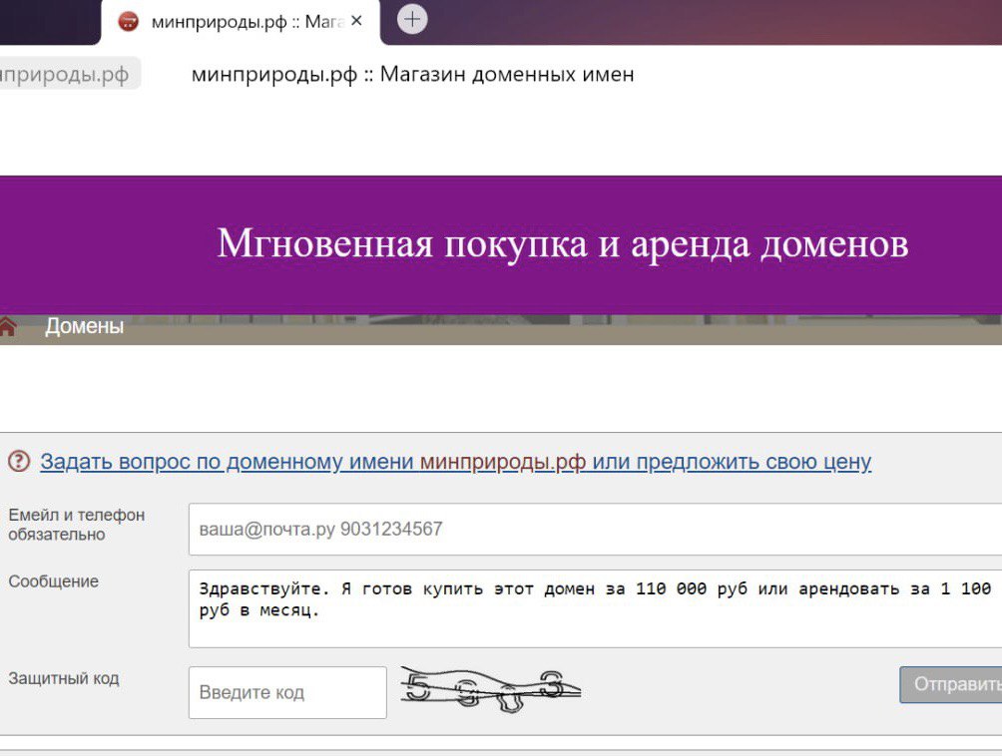Click the red favicon in the browser tab

pyautogui.click(x=128, y=21)
